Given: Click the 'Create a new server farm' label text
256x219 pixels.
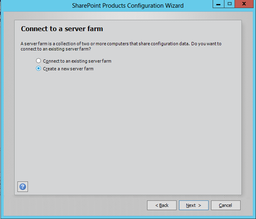Looking at the screenshot, I should 68,69.
